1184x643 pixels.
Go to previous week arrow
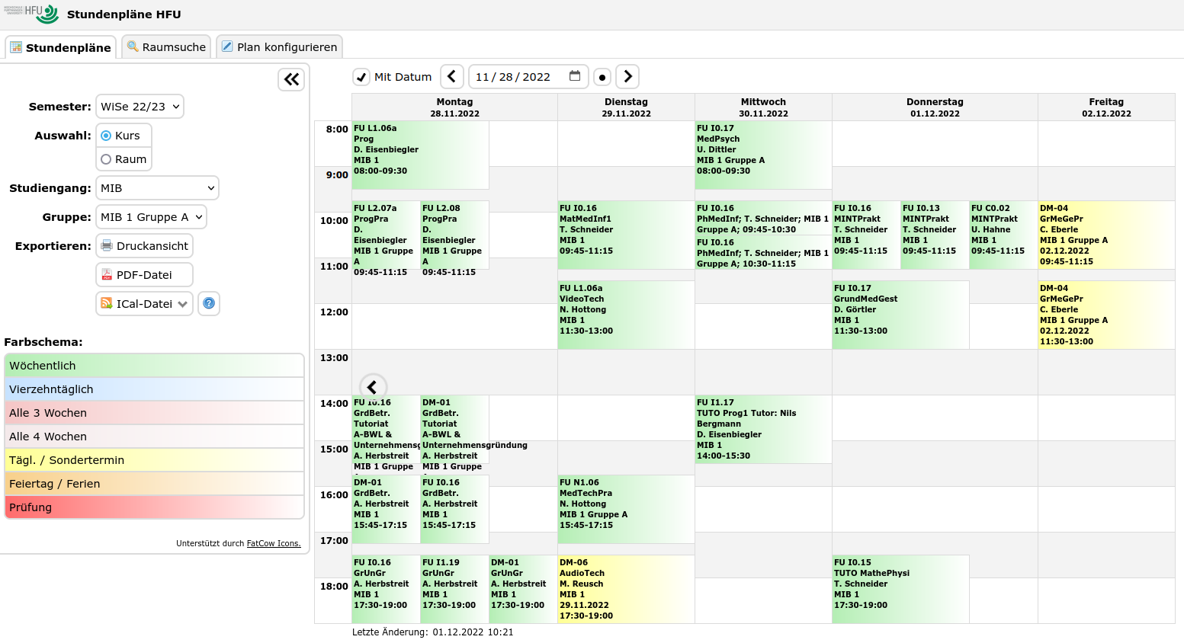pyautogui.click(x=451, y=76)
